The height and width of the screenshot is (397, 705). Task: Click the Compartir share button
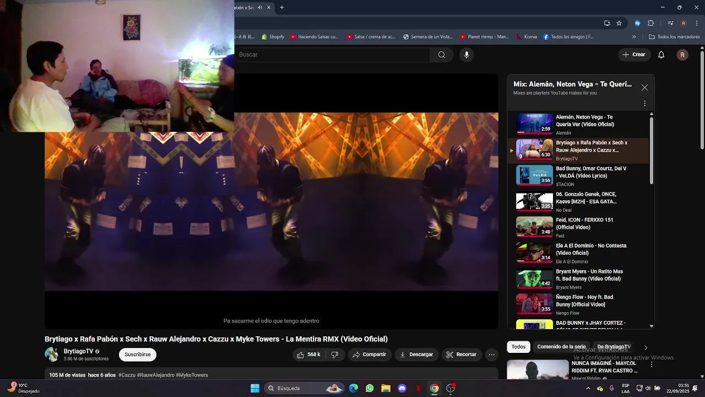click(x=370, y=355)
